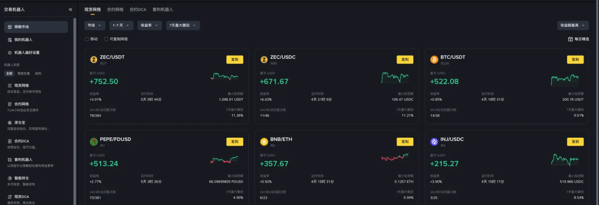Click the BTC/USDT pair title
The width and height of the screenshot is (599, 205).
tap(453, 57)
